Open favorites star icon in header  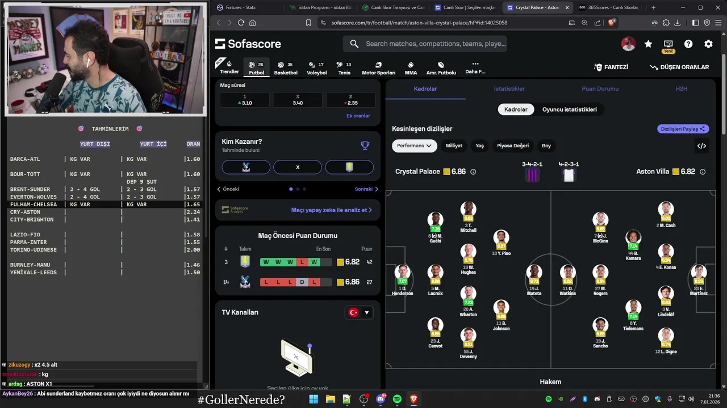(648, 44)
